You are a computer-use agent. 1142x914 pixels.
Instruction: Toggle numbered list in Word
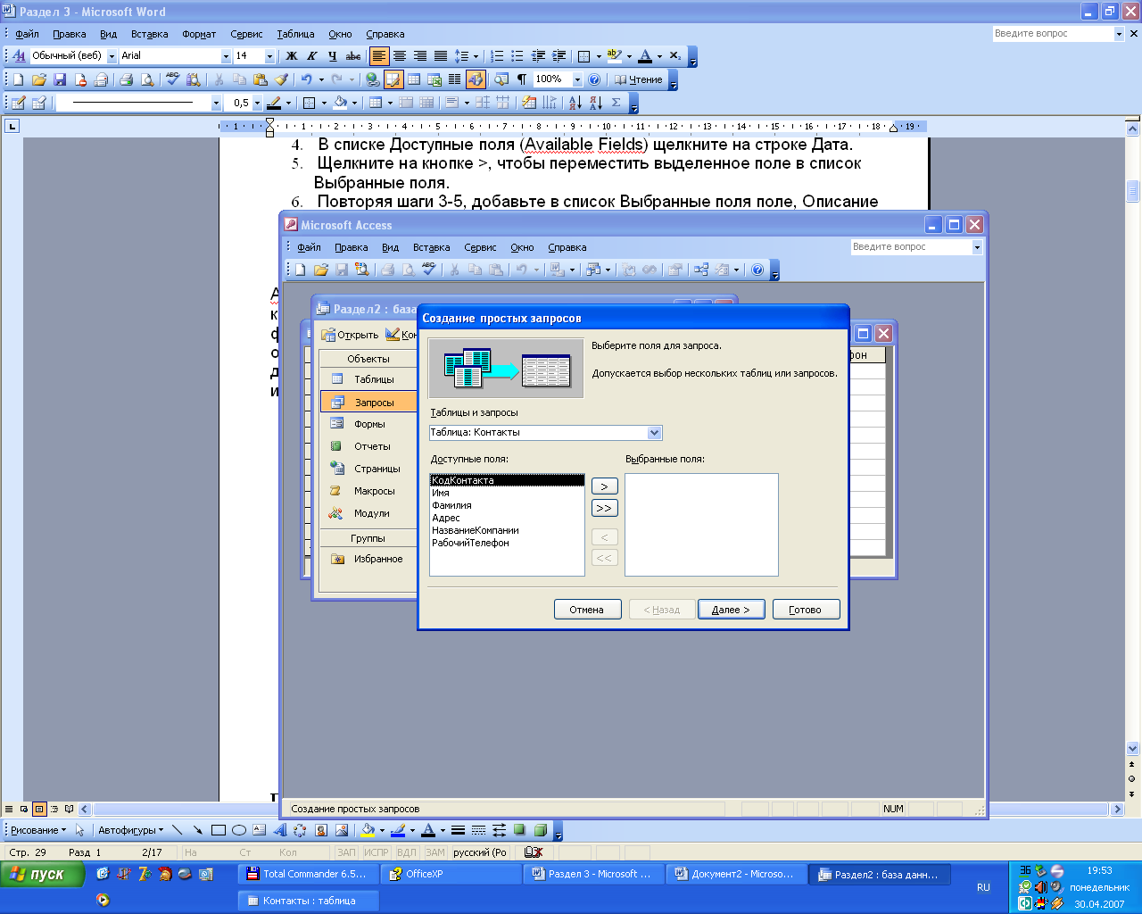(498, 56)
